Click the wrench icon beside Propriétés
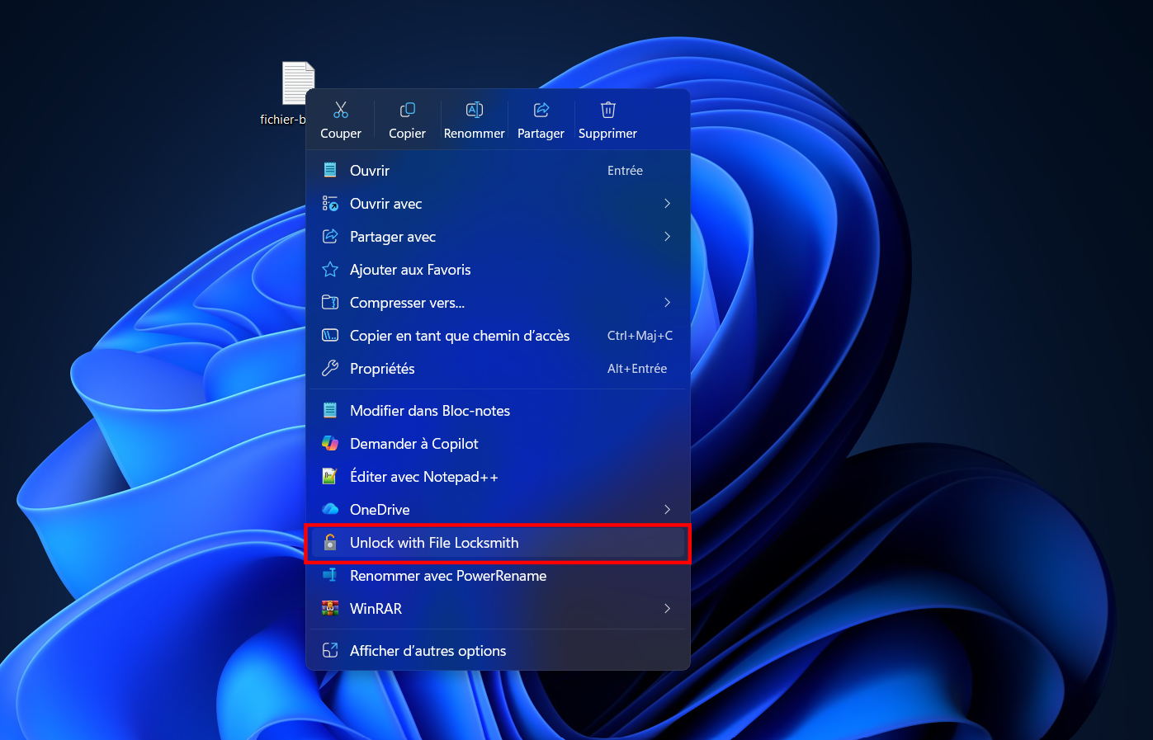1153x740 pixels. click(x=330, y=369)
